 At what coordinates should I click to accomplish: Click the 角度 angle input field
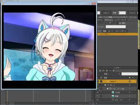point(122,13)
